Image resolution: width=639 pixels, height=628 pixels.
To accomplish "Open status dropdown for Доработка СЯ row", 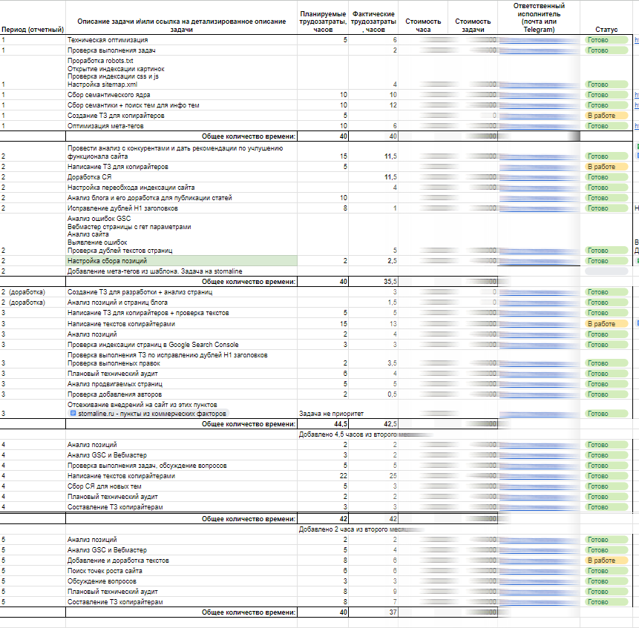I will [x=606, y=177].
